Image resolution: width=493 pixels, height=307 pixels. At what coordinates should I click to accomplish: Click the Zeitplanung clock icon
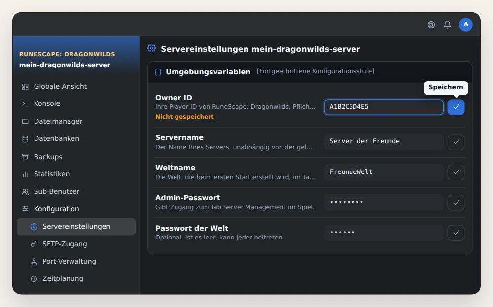tap(34, 279)
